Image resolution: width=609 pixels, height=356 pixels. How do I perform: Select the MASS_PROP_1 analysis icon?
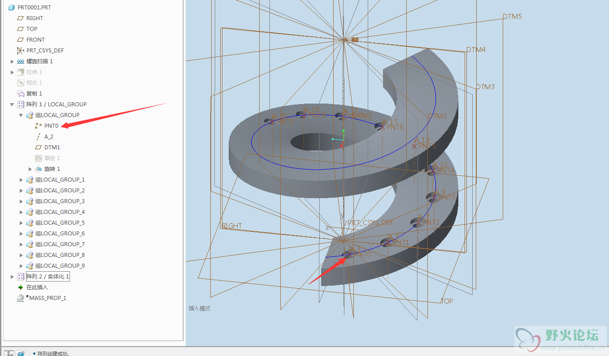tap(20, 298)
